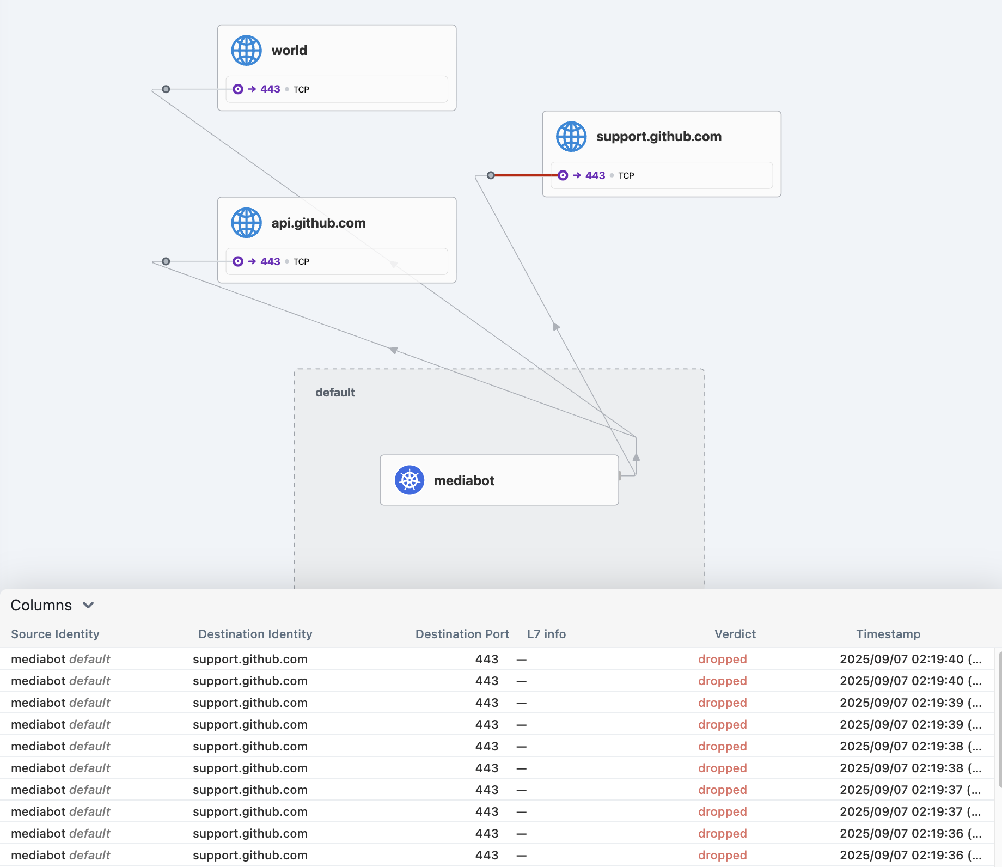This screenshot has width=1002, height=867.
Task: Select the world service card title
Action: tap(289, 51)
